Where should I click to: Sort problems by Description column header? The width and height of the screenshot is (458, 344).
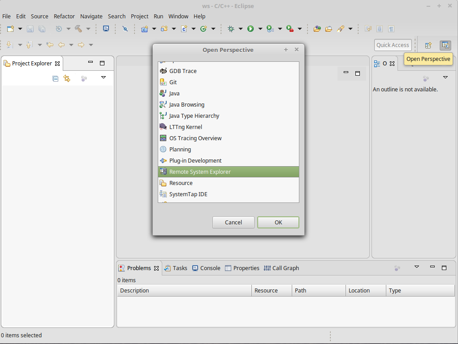click(184, 291)
